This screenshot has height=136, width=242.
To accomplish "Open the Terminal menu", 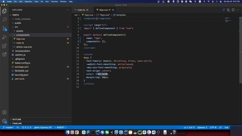I will point(54,2).
